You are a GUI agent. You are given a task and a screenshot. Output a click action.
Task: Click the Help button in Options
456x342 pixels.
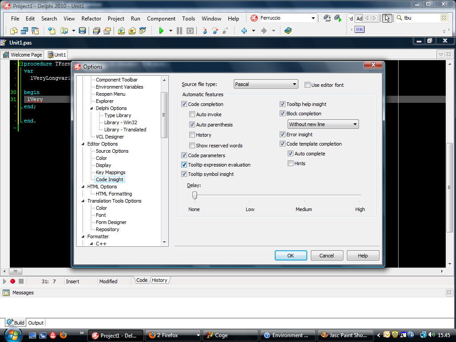(363, 255)
